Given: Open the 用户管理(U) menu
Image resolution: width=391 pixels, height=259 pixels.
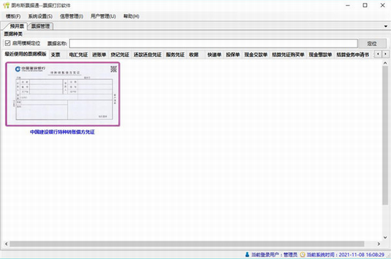Looking at the screenshot, I should [x=103, y=16].
